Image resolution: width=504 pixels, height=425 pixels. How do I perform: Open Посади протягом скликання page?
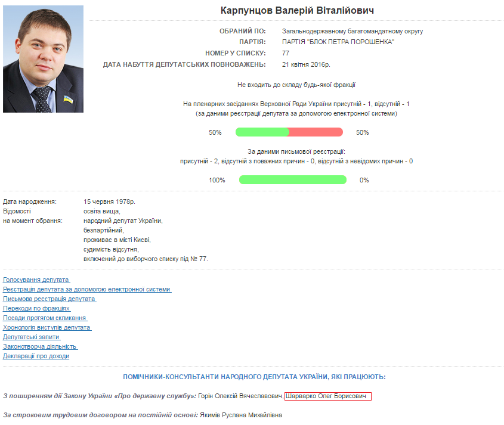(x=45, y=318)
